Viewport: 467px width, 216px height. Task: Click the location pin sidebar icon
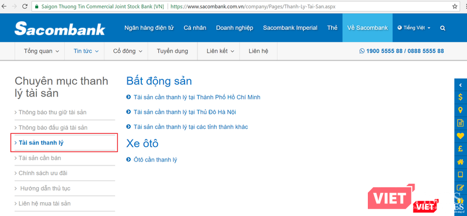pyautogui.click(x=461, y=110)
